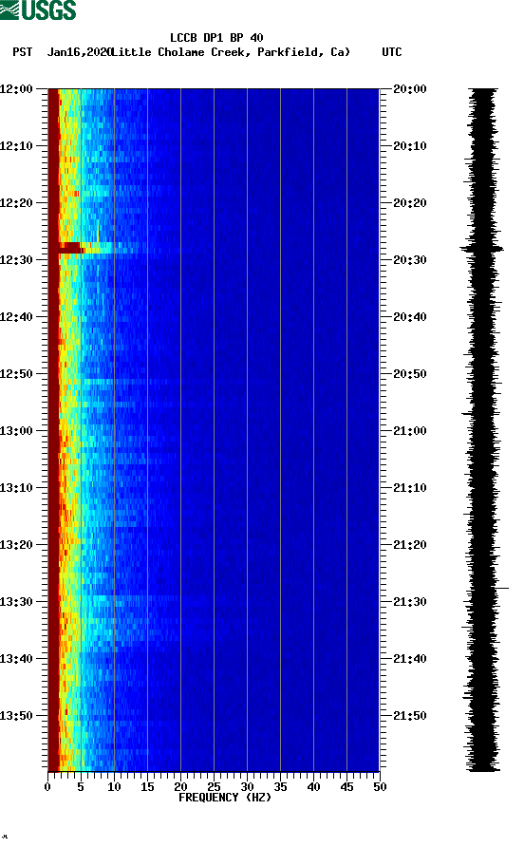Click the 13:10 PST time label
Viewport: 524px width, 847px height.
pyautogui.click(x=16, y=488)
